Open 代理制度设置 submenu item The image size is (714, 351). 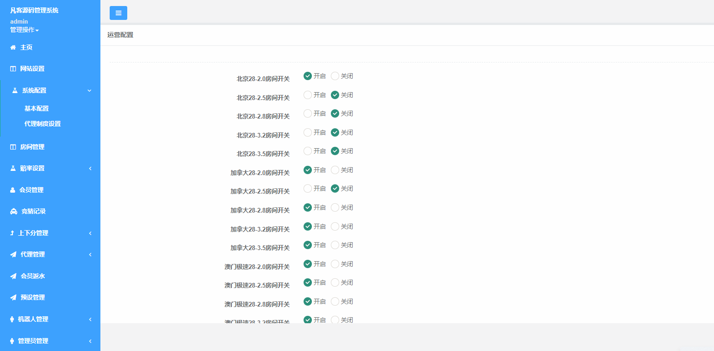(x=43, y=124)
